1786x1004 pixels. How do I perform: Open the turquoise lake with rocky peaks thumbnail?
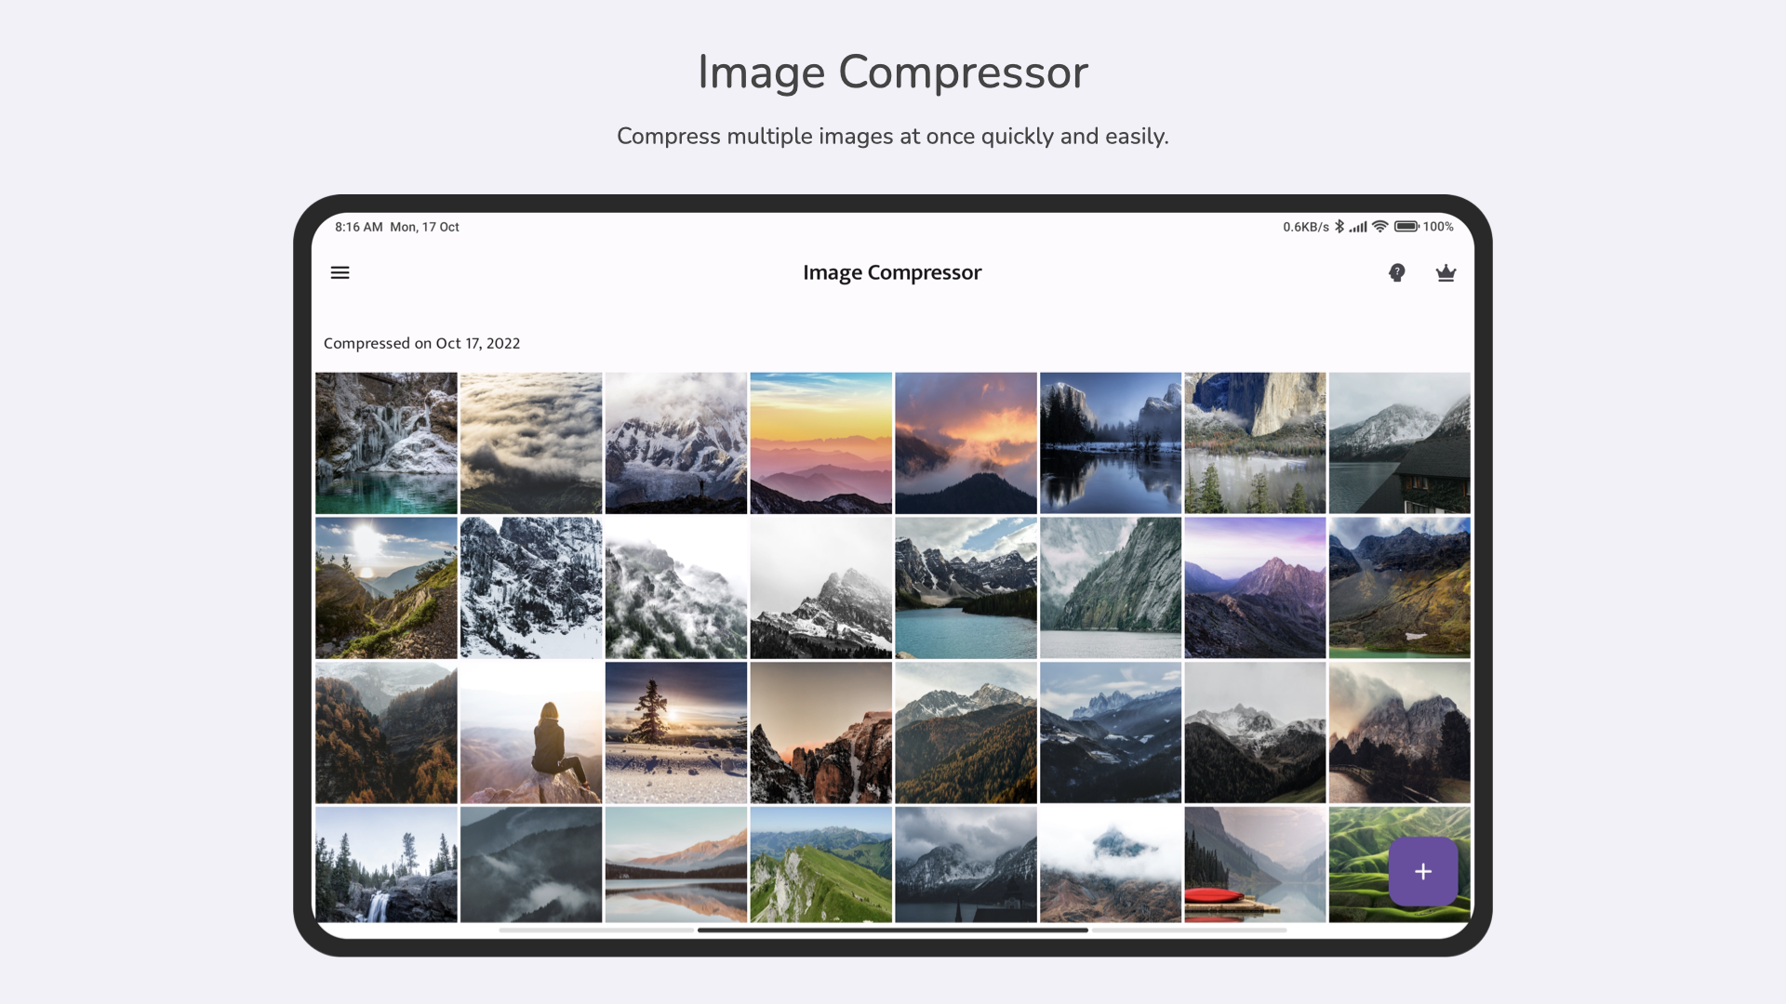[966, 588]
